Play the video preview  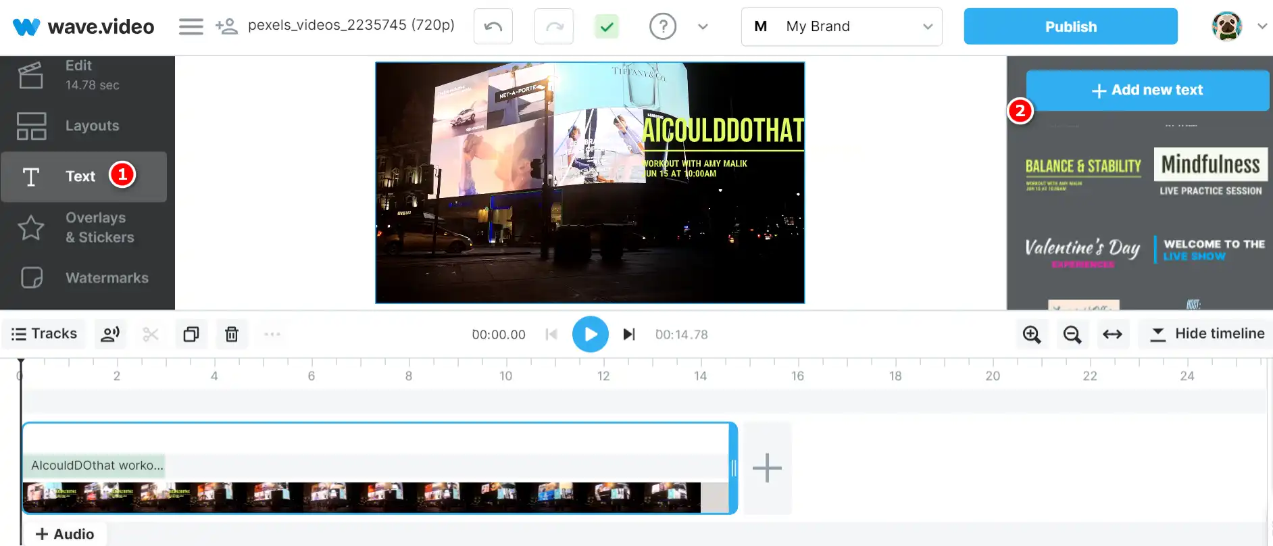pyautogui.click(x=591, y=334)
